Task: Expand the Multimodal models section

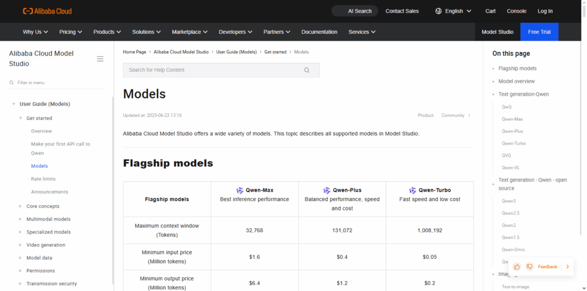Action: click(x=21, y=219)
